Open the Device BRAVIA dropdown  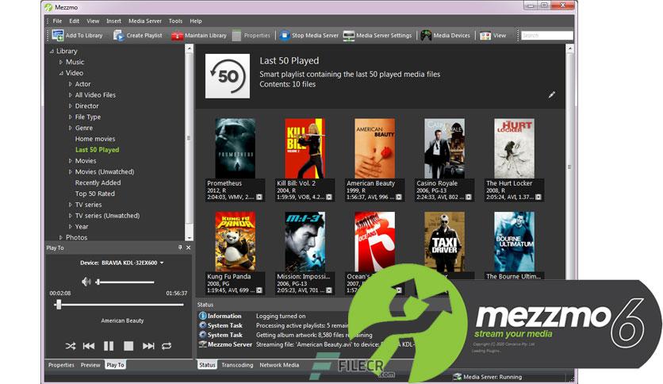[x=162, y=263]
